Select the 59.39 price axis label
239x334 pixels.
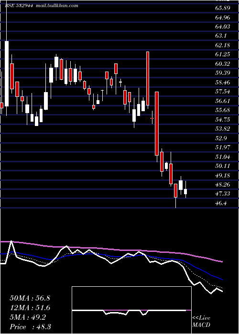(x=223, y=73)
